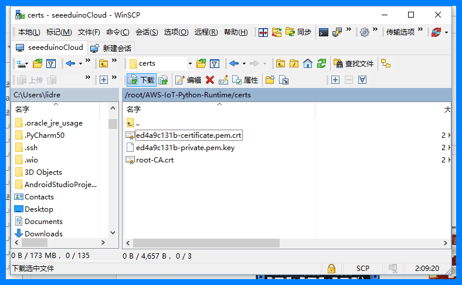Image resolution: width=462 pixels, height=285 pixels.
Task: Expand local back-history dropdown arrow
Action: pos(80,64)
